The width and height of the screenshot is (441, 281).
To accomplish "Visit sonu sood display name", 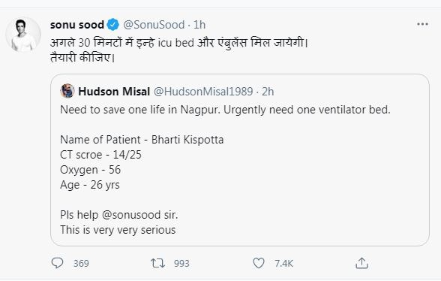I will pyautogui.click(x=77, y=25).
